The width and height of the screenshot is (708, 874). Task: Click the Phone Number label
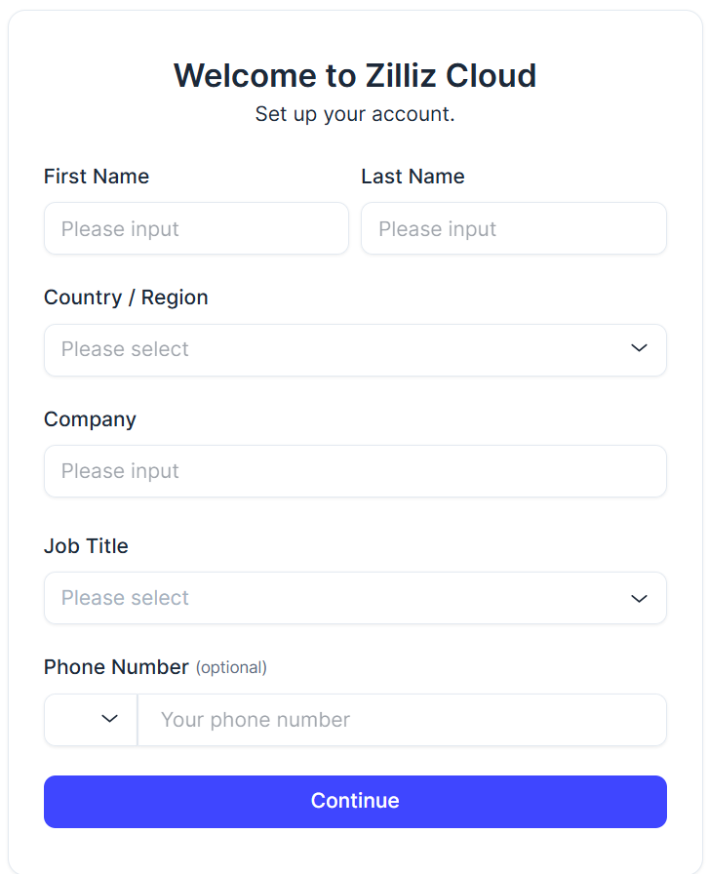tap(116, 667)
